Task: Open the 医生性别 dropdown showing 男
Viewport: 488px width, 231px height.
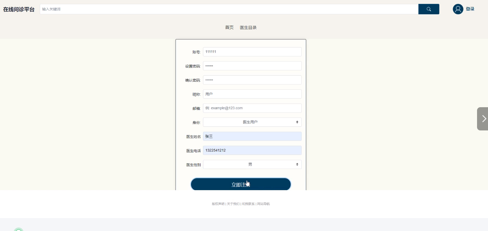Action: [x=252, y=164]
